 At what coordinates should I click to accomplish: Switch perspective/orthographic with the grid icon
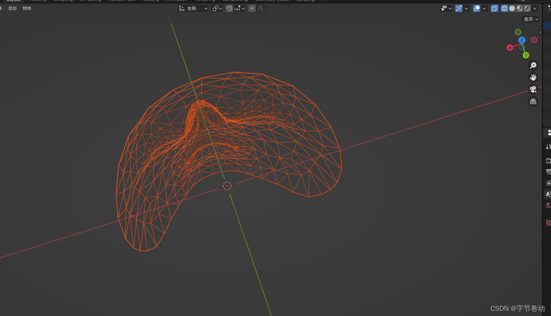click(533, 101)
